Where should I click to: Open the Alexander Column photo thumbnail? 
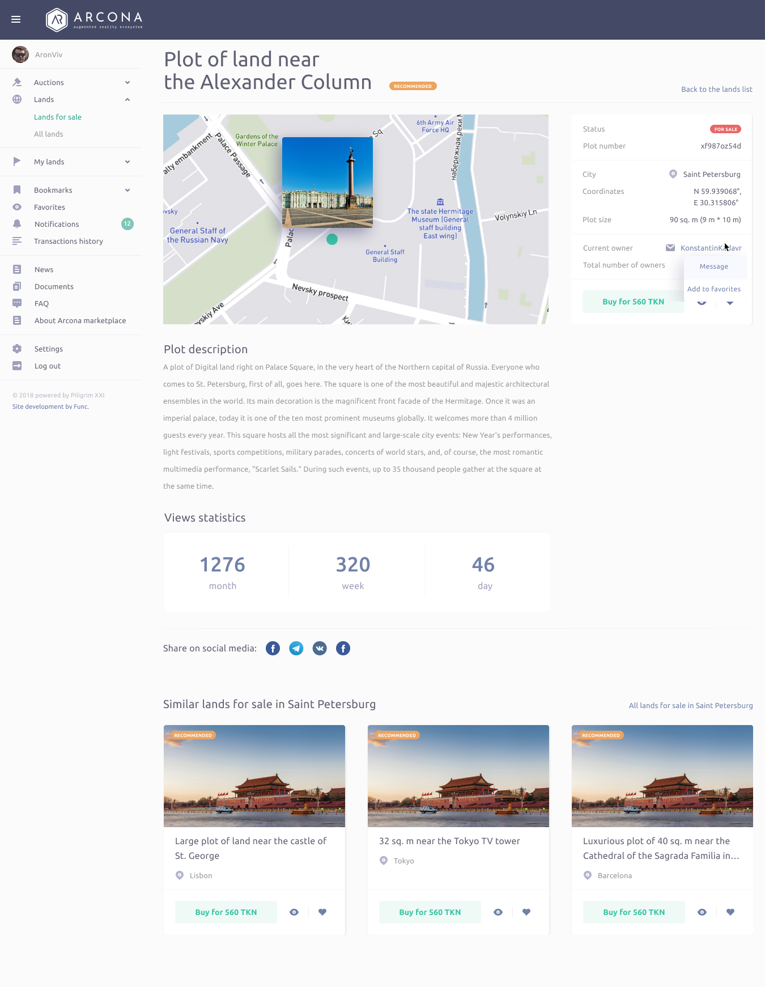(x=328, y=182)
